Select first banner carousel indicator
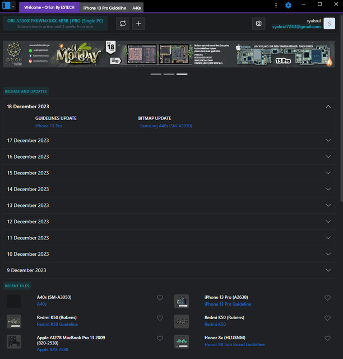This screenshot has height=359, width=343. click(x=156, y=74)
